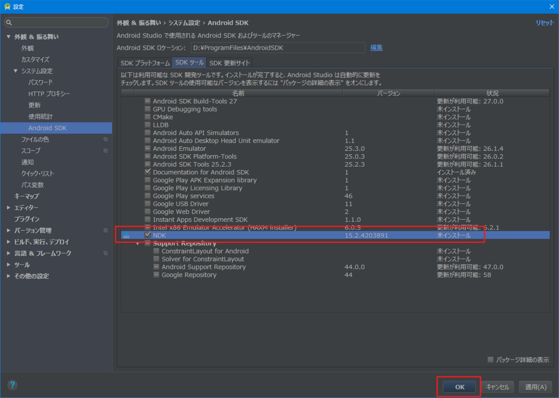Click the バージョン column header
Image resolution: width=559 pixels, height=398 pixels.
click(389, 93)
